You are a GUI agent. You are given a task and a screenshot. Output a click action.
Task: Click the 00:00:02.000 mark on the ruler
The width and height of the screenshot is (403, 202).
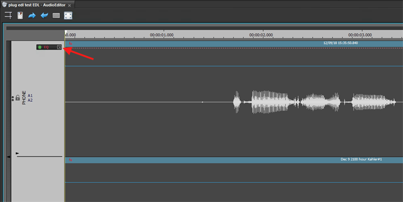[261, 35]
